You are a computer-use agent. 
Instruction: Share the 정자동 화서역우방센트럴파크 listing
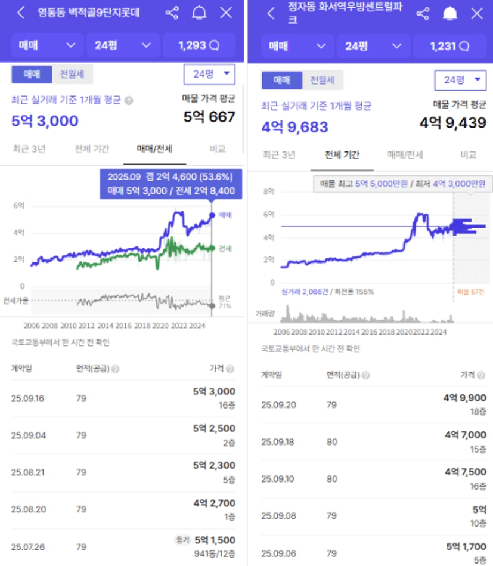423,14
